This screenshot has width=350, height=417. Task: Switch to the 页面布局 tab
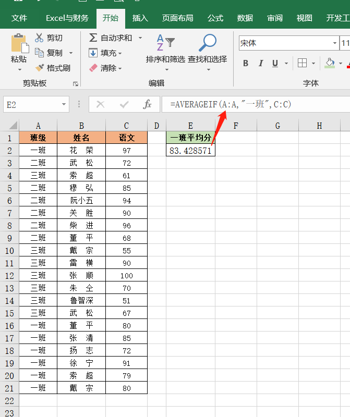[177, 18]
